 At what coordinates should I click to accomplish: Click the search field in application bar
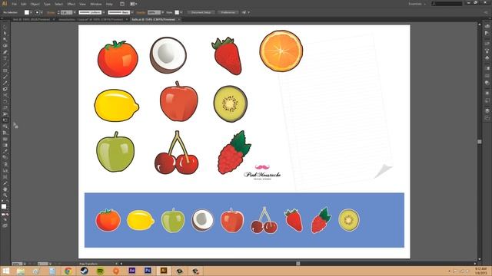[x=447, y=4]
